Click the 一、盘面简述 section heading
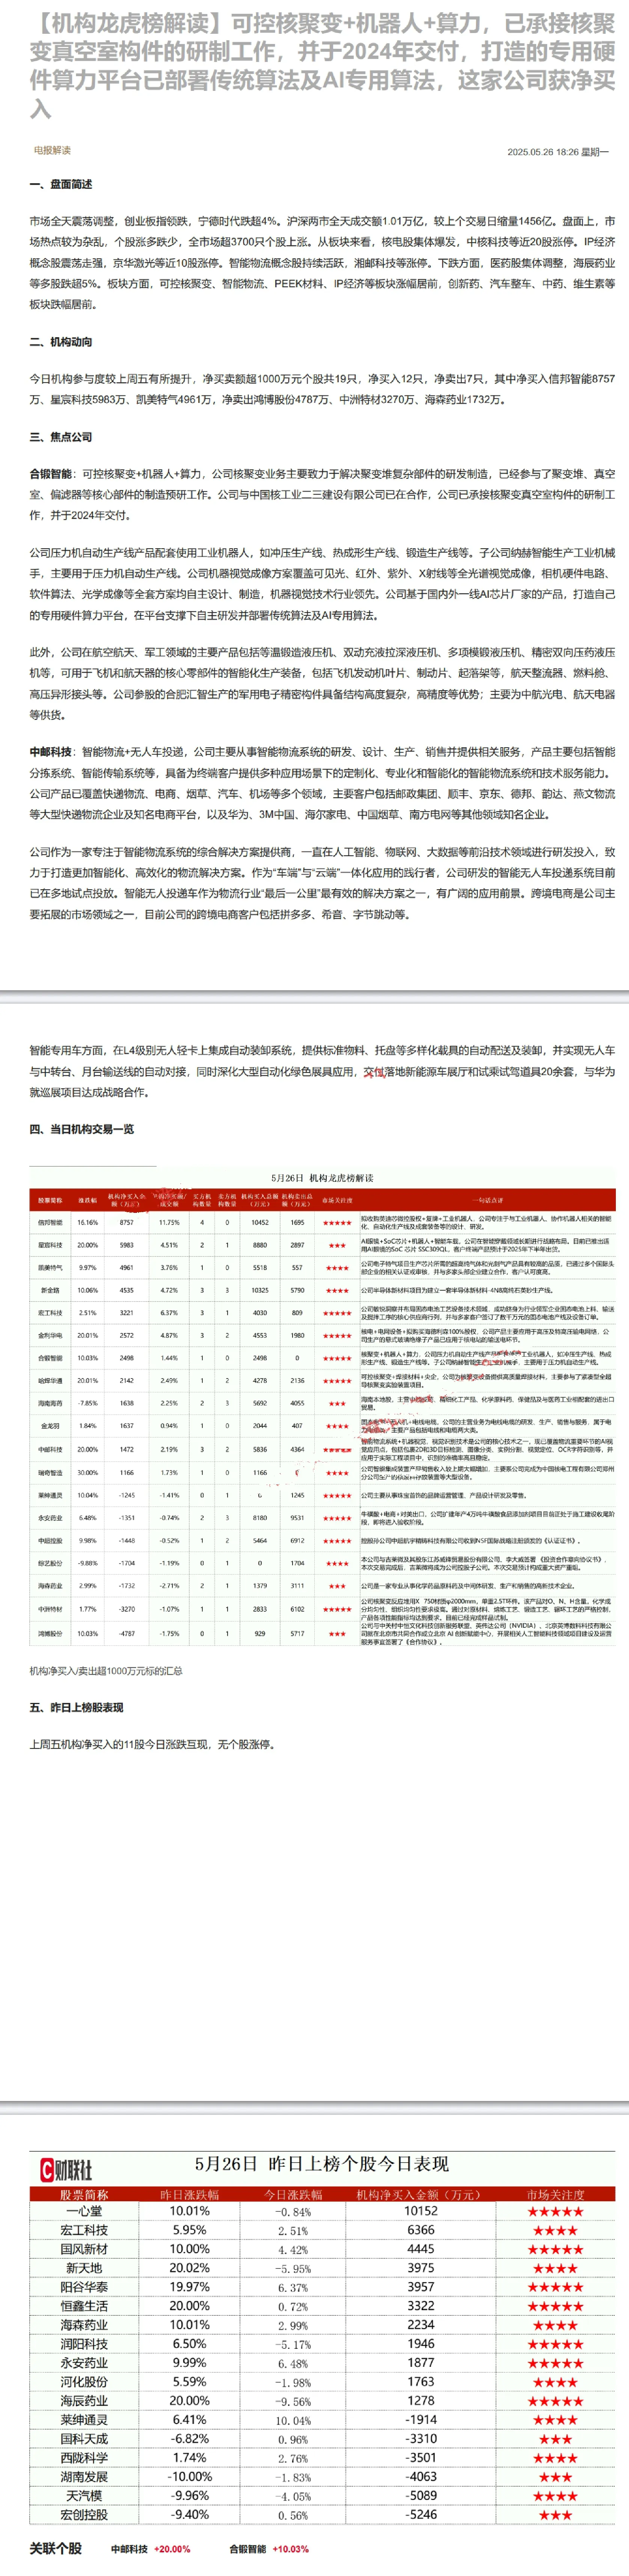 point(61,184)
